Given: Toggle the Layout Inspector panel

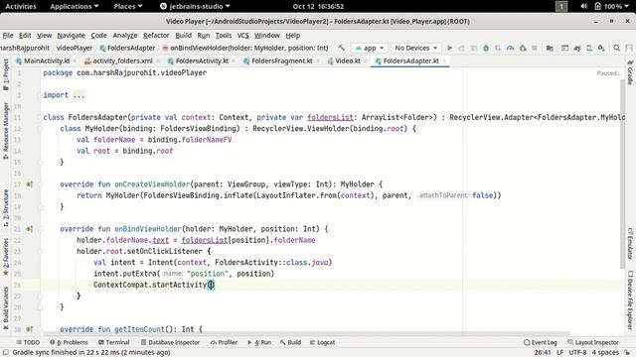Looking at the screenshot, I should [x=592, y=342].
